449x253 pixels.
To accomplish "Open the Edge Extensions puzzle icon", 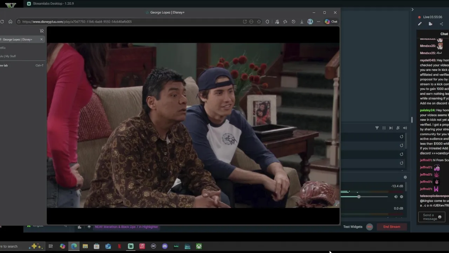I will [x=267, y=21].
